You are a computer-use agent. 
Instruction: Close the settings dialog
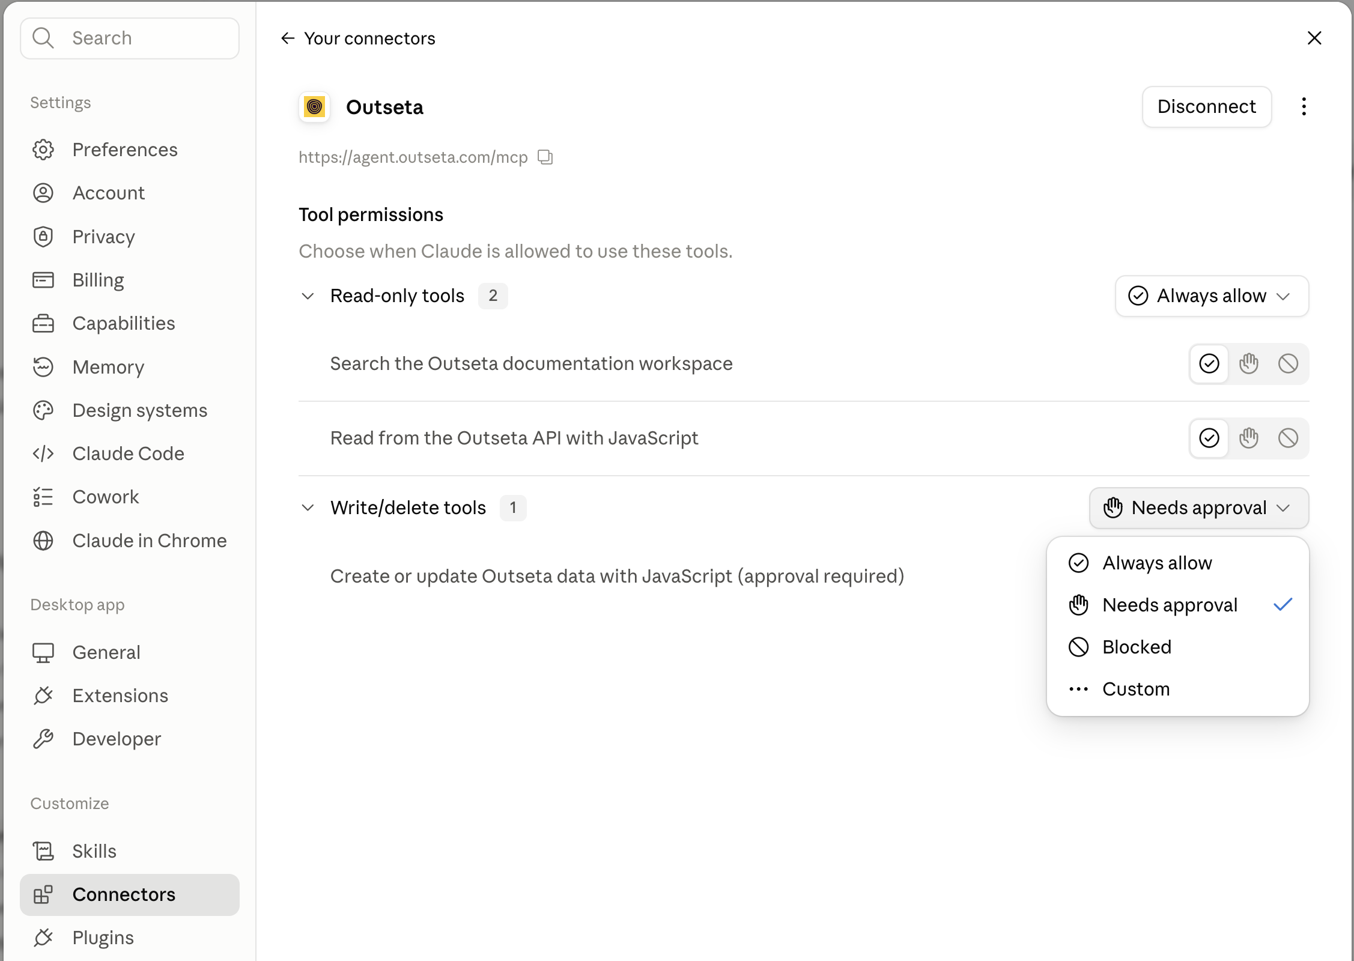[1314, 38]
